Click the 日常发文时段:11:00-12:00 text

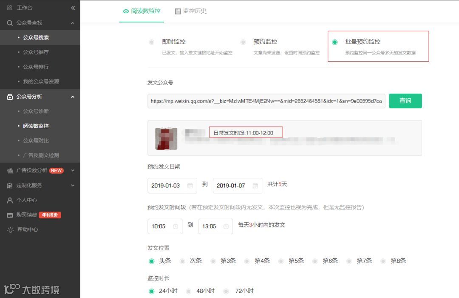[x=243, y=133]
